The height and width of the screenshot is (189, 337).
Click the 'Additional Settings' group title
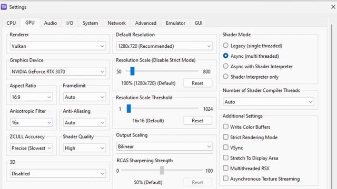(x=242, y=116)
